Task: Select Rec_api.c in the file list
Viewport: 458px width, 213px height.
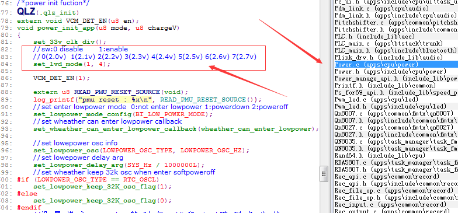Action: (x=396, y=176)
